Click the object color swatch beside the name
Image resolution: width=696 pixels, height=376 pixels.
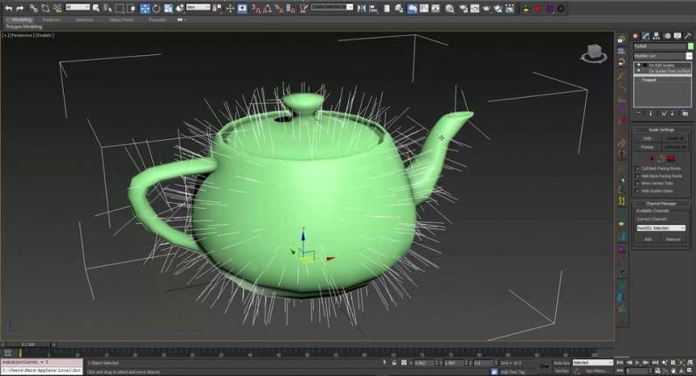pyautogui.click(x=688, y=45)
